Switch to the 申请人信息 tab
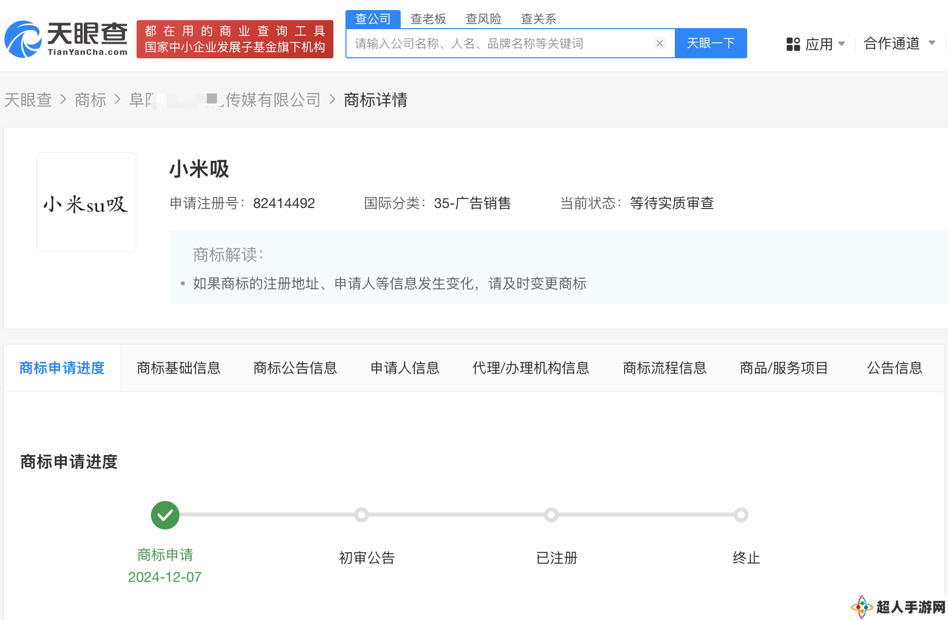Screen dimensions: 948x620 [x=405, y=368]
